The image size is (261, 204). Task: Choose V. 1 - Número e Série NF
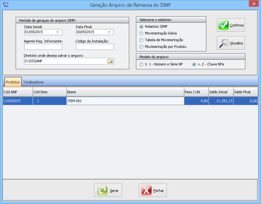click(x=142, y=64)
